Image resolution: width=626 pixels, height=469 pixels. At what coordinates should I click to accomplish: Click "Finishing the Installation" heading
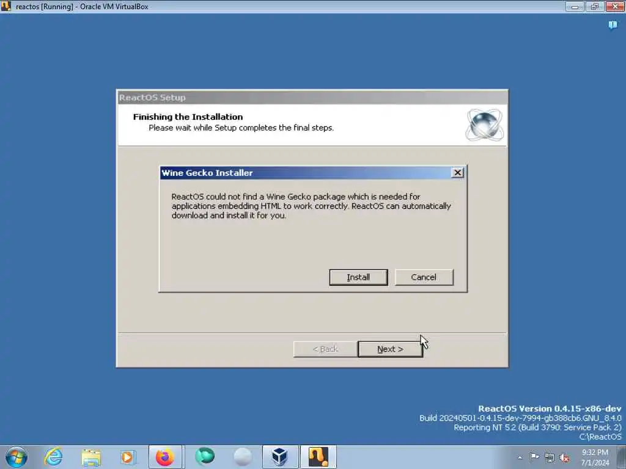coord(188,117)
